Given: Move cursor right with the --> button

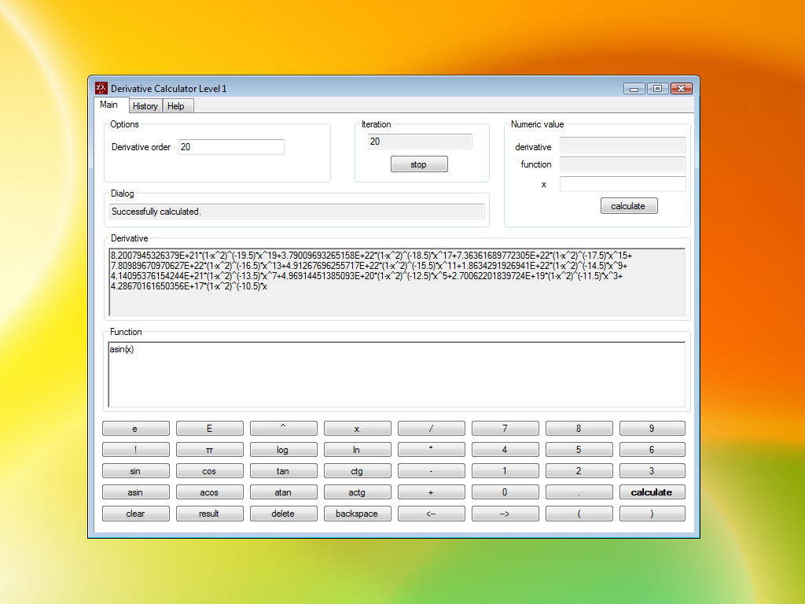Looking at the screenshot, I should tap(505, 514).
